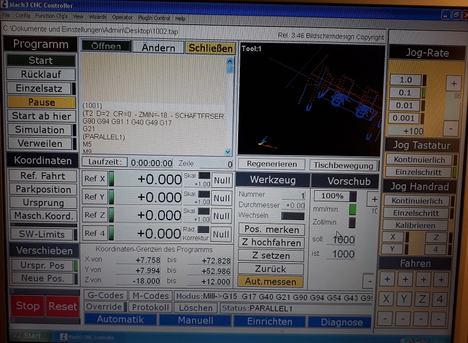Click the Zeile line number field
The width and height of the screenshot is (468, 343).
[216, 164]
